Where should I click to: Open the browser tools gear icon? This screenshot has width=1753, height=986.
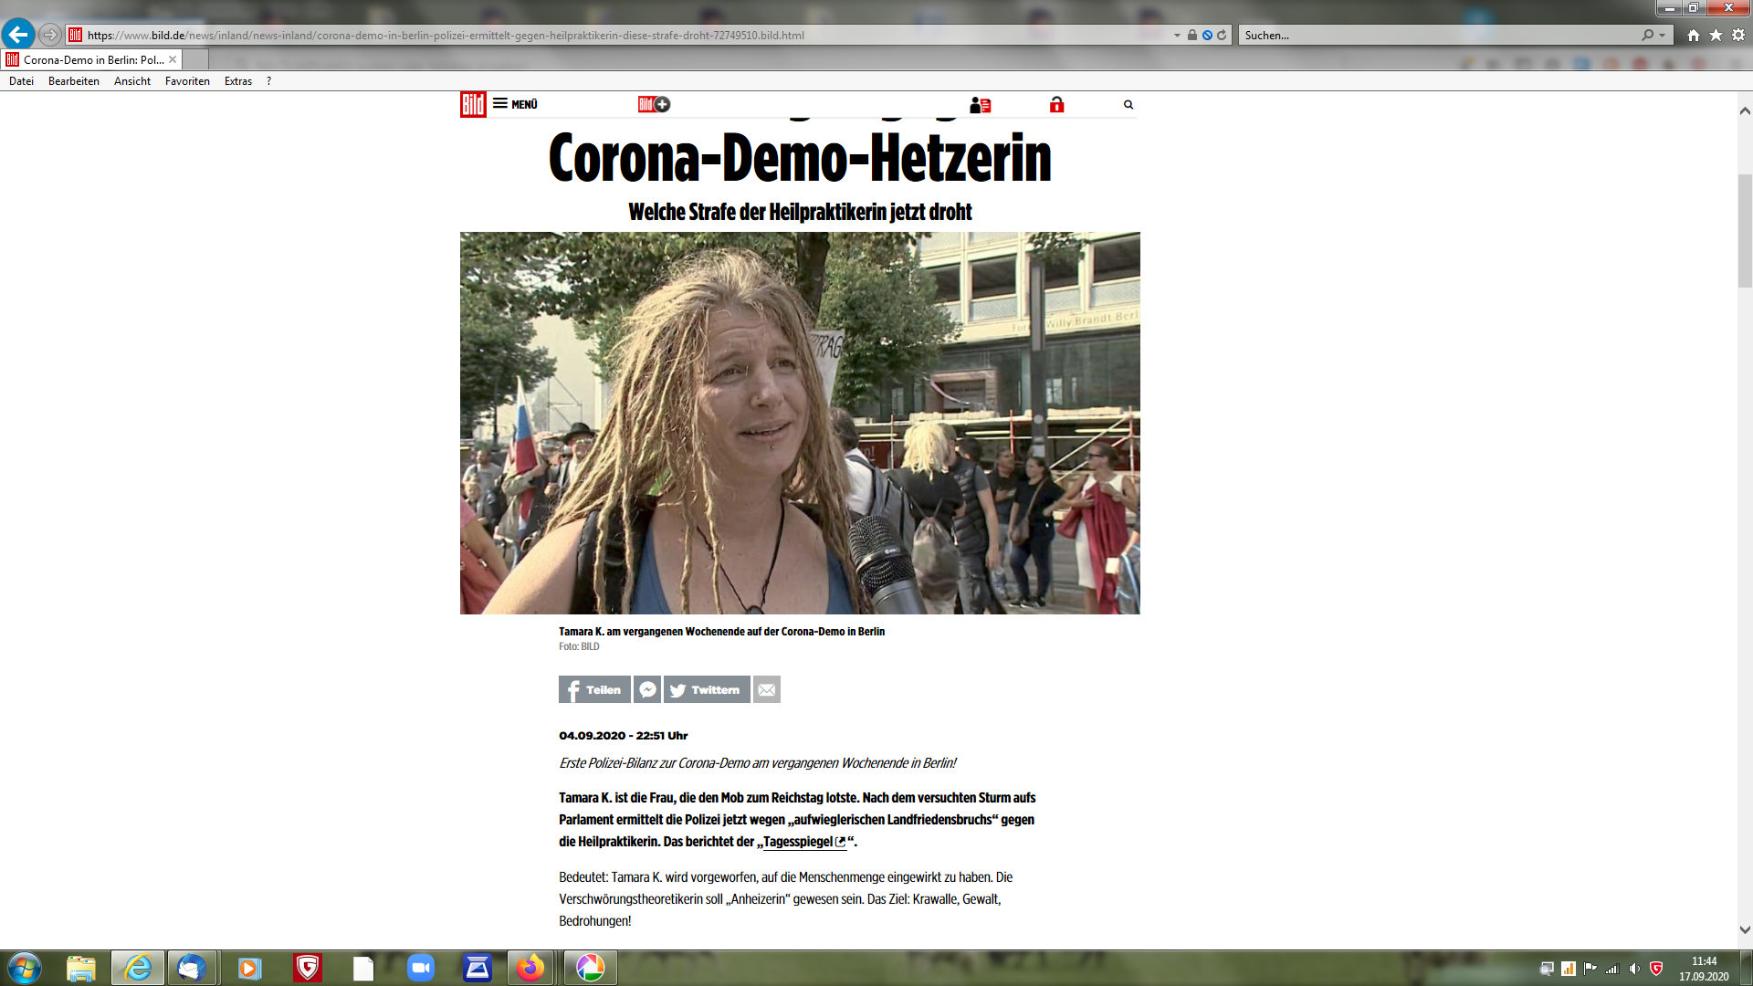click(x=1738, y=36)
